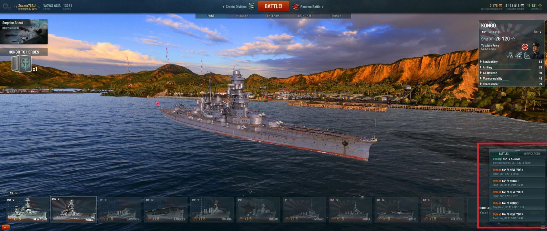Image resolution: width=547 pixels, height=231 pixels.
Task: Select the Orlan ship card
Action: (258, 209)
